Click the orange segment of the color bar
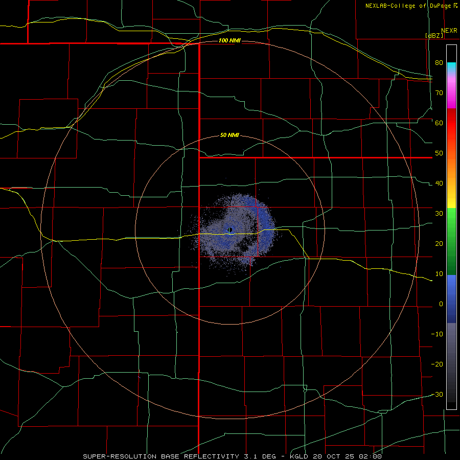This screenshot has height=460, width=460. 451,164
